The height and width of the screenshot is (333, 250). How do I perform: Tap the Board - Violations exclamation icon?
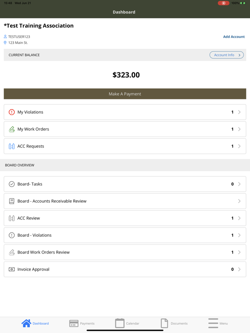pyautogui.click(x=12, y=235)
